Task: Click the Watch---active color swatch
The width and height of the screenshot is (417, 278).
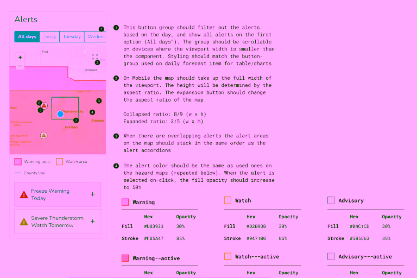Action: click(228, 256)
